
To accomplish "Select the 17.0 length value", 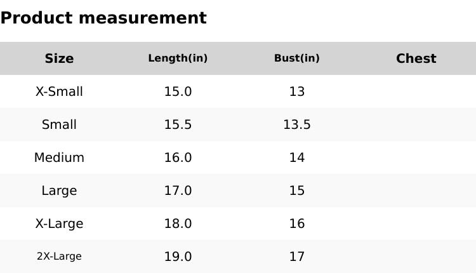I will click(178, 190).
